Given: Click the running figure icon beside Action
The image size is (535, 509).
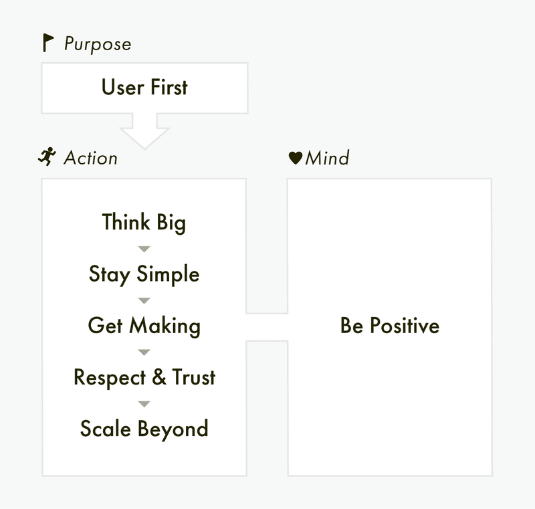Looking at the screenshot, I should tap(47, 158).
